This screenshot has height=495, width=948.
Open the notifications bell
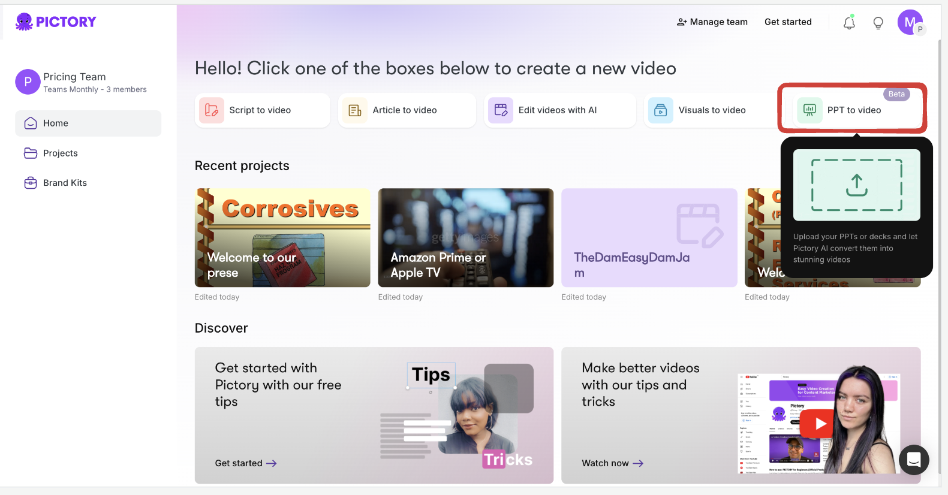click(849, 23)
